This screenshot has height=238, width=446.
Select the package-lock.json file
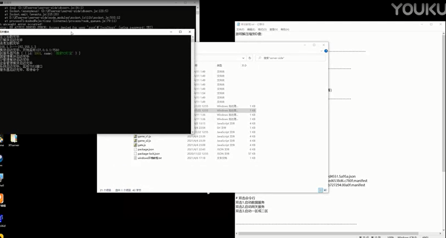[149, 153]
